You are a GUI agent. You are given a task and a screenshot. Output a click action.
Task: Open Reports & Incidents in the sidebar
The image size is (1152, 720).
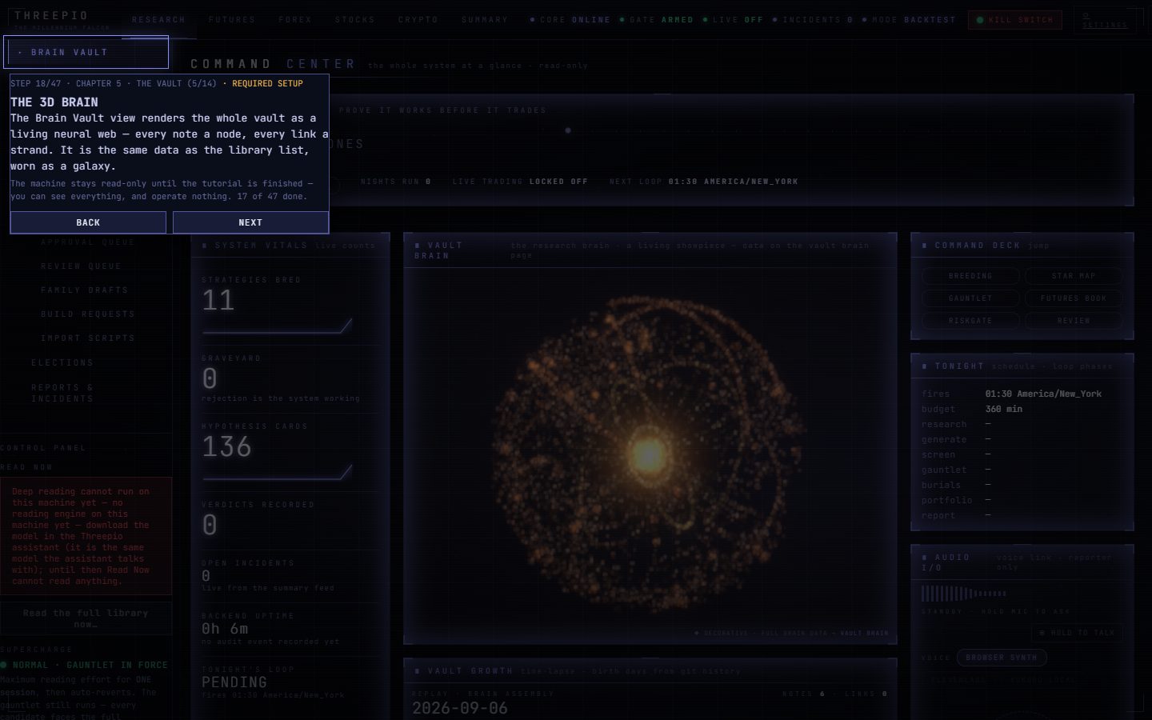click(x=62, y=393)
